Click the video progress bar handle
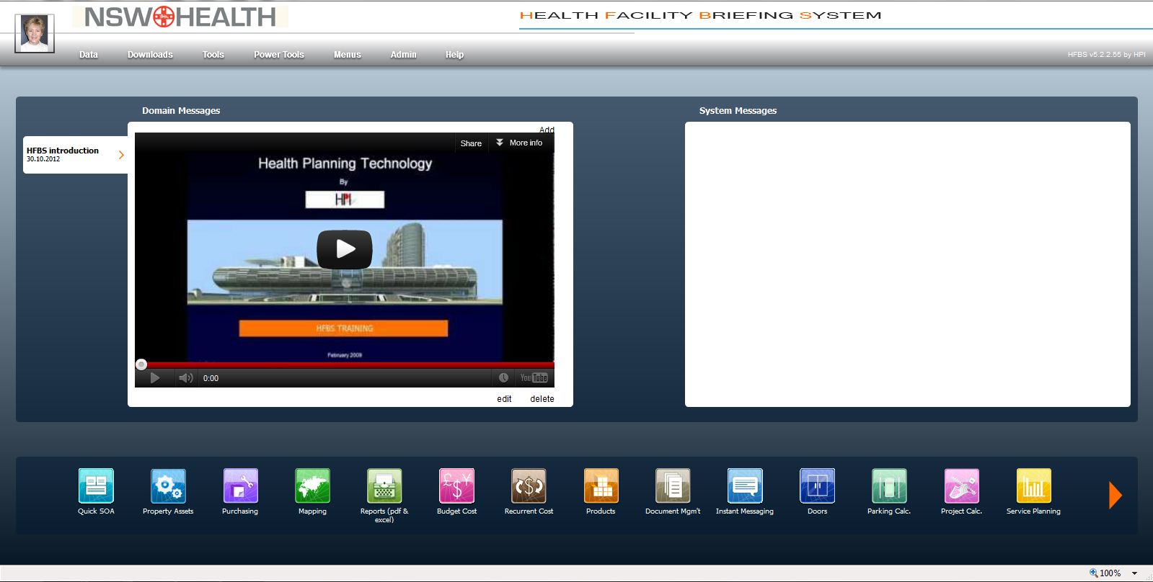 141,364
